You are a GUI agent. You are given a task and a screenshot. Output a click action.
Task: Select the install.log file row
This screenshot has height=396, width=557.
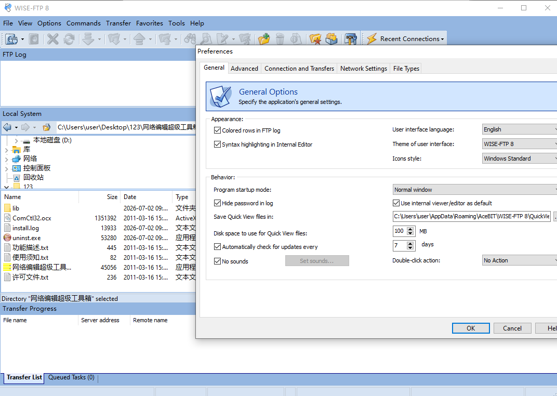pyautogui.click(x=98, y=228)
